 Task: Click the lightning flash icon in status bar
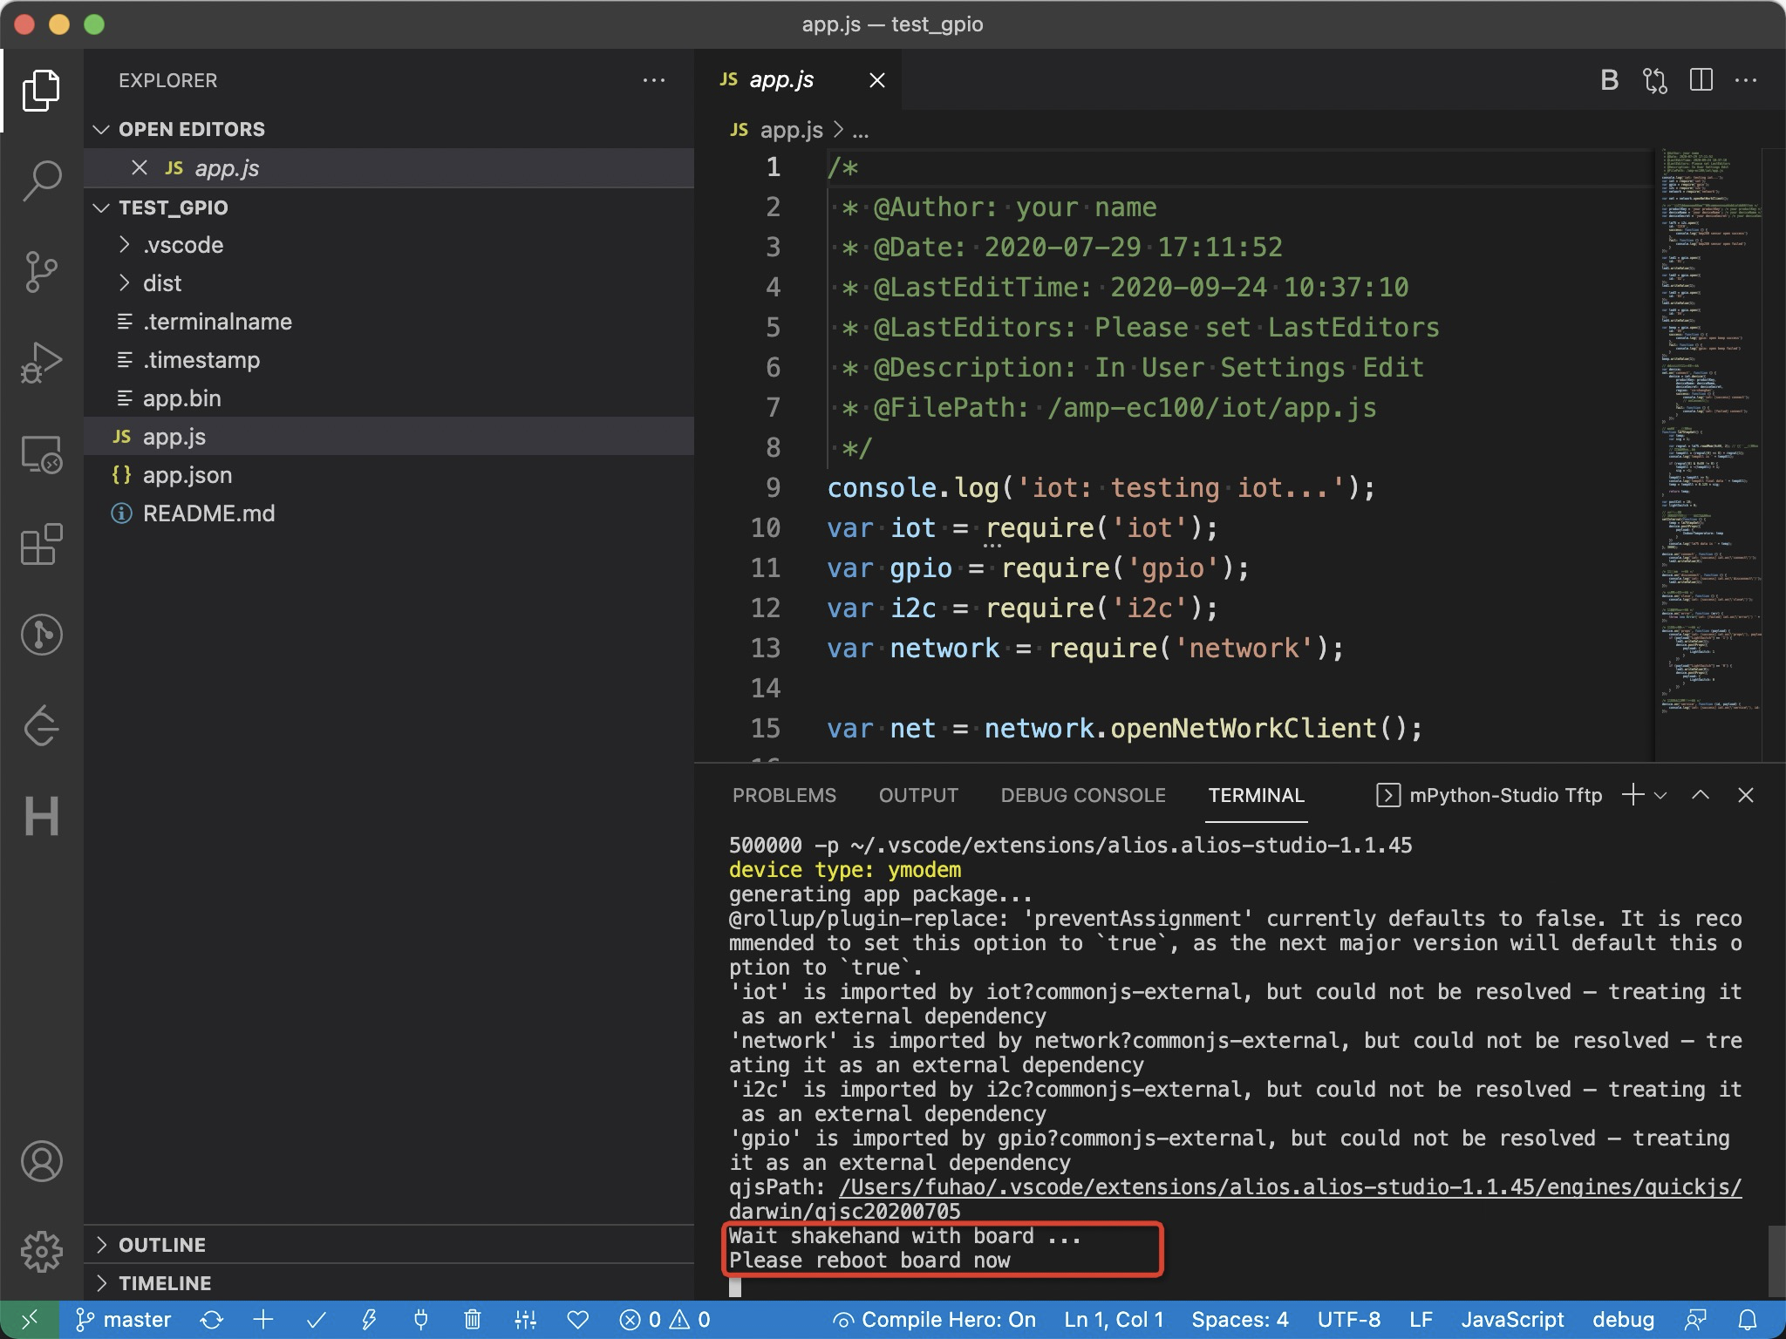(x=368, y=1320)
